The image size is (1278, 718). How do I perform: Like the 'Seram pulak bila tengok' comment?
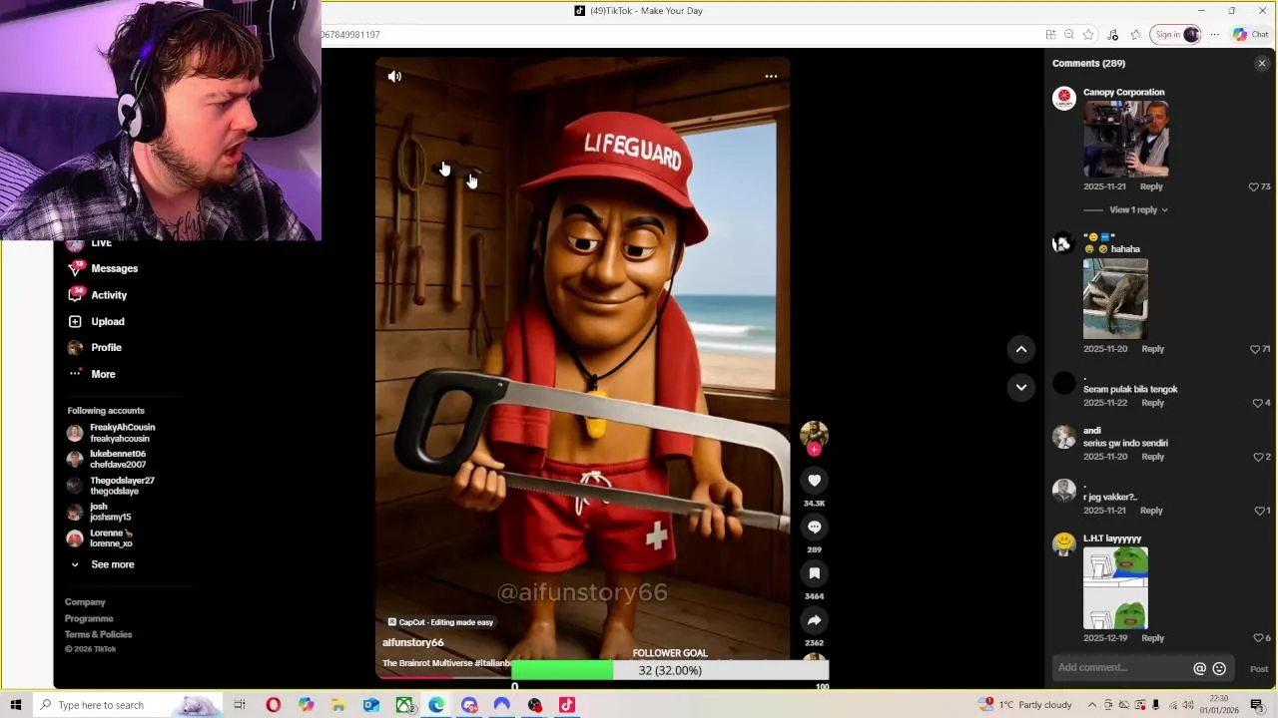click(1258, 403)
